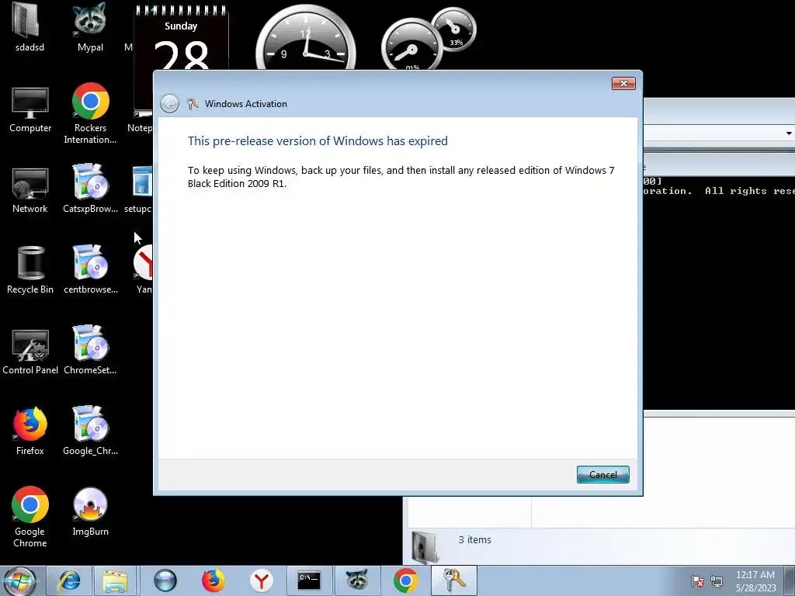Open setup file icon behind dialog
This screenshot has width=795, height=596.
point(141,189)
